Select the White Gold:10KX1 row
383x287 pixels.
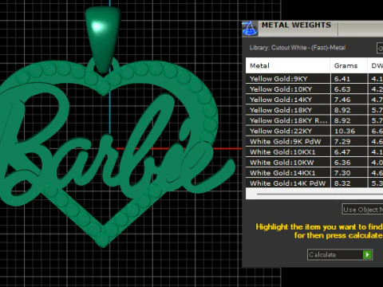[314, 152]
